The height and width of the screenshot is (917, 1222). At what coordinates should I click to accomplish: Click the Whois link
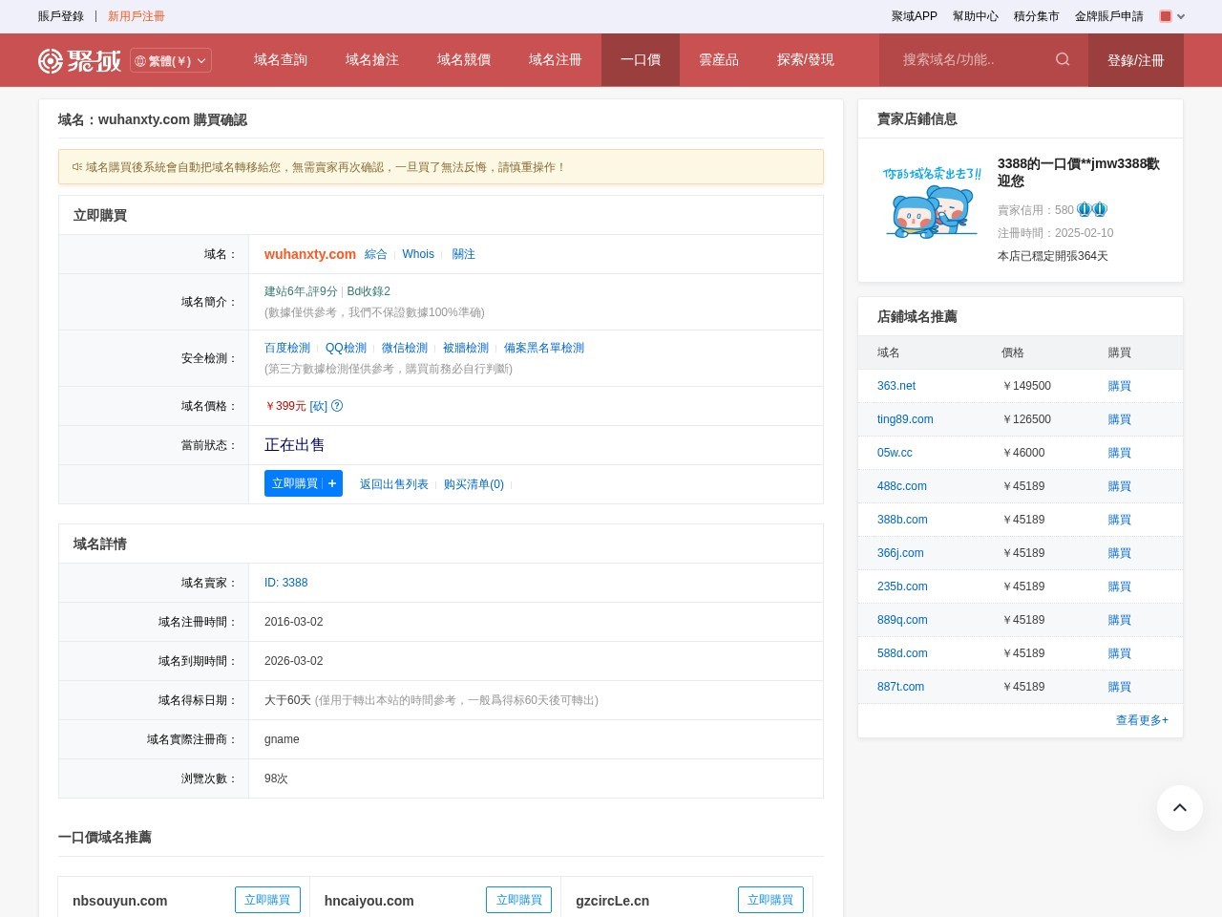tap(418, 254)
